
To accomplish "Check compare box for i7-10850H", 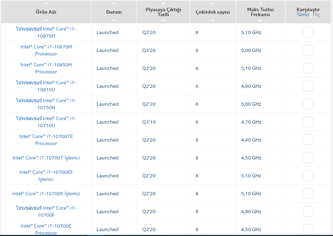I will (x=308, y=68).
